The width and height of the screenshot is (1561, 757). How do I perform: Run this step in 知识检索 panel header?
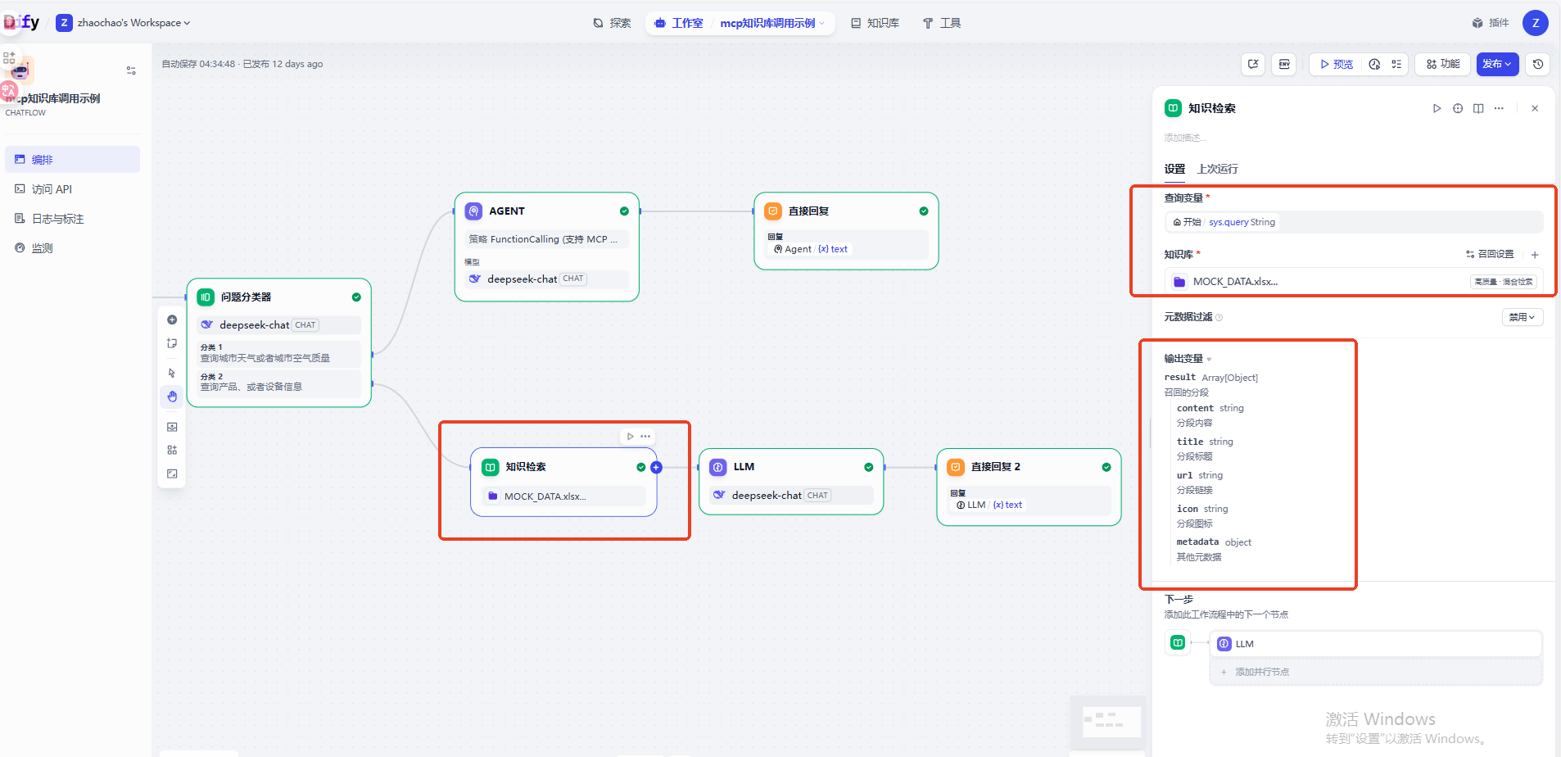(1437, 108)
